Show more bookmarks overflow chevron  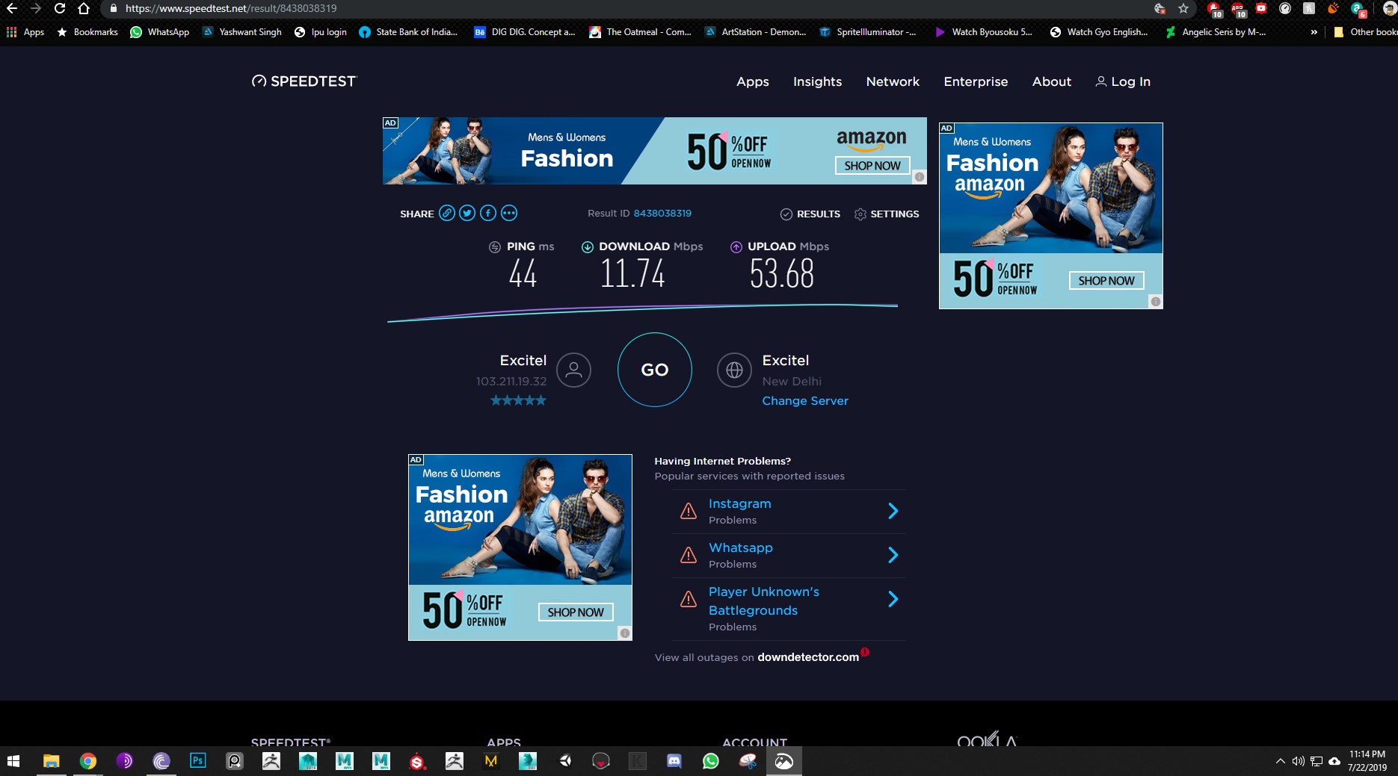coord(1314,32)
